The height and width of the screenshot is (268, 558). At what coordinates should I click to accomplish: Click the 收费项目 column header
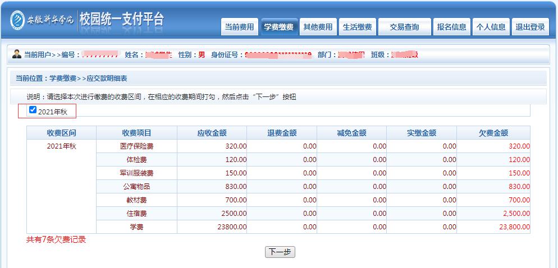click(x=136, y=133)
